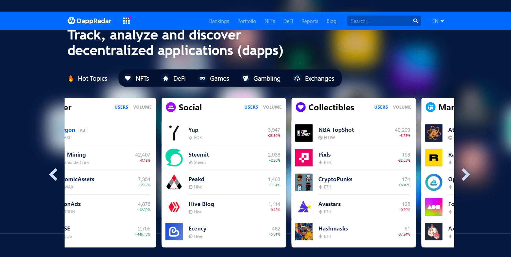511x257 pixels.
Task: Open the Pixls name link
Action: pos(324,155)
